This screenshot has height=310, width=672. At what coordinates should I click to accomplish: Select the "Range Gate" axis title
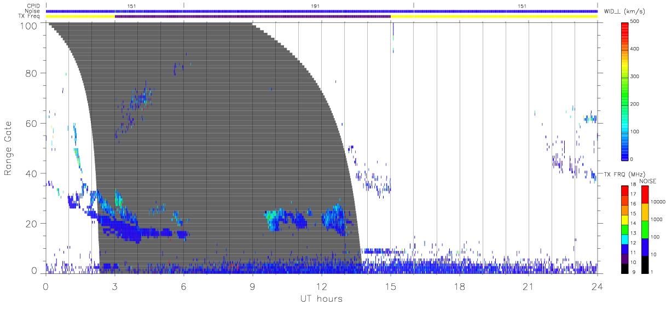click(x=8, y=149)
